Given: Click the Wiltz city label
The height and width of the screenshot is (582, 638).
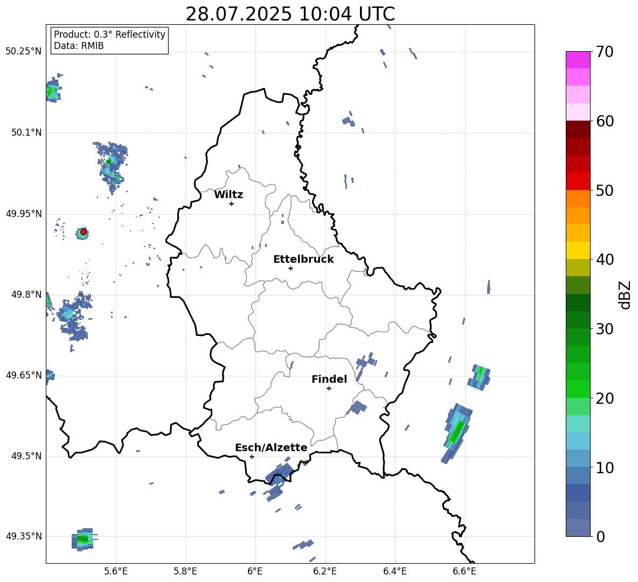Looking at the screenshot, I should [228, 195].
